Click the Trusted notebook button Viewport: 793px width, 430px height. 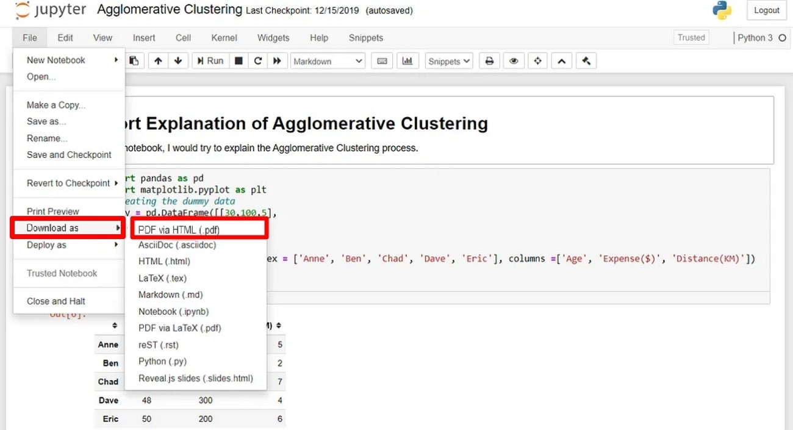tap(691, 38)
